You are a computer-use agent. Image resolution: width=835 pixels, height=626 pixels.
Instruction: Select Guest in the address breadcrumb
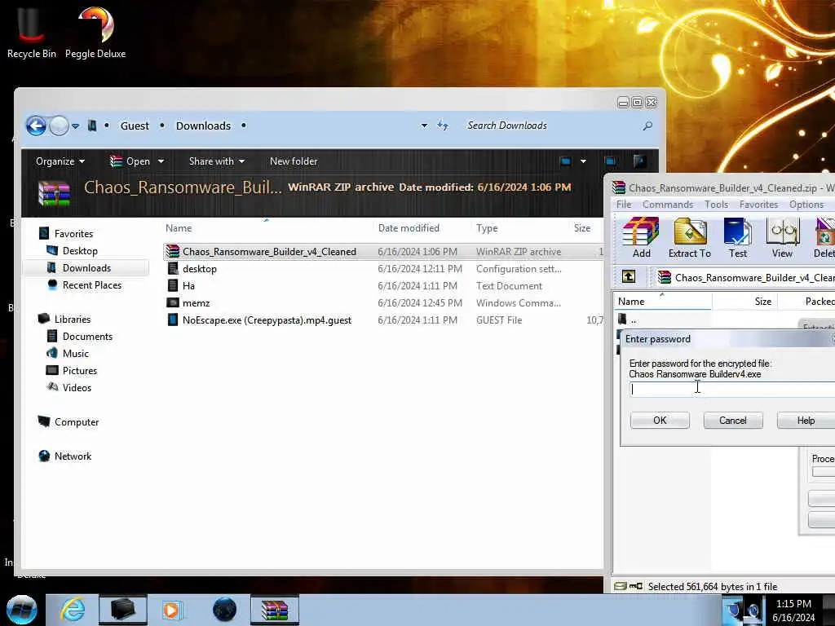click(135, 126)
